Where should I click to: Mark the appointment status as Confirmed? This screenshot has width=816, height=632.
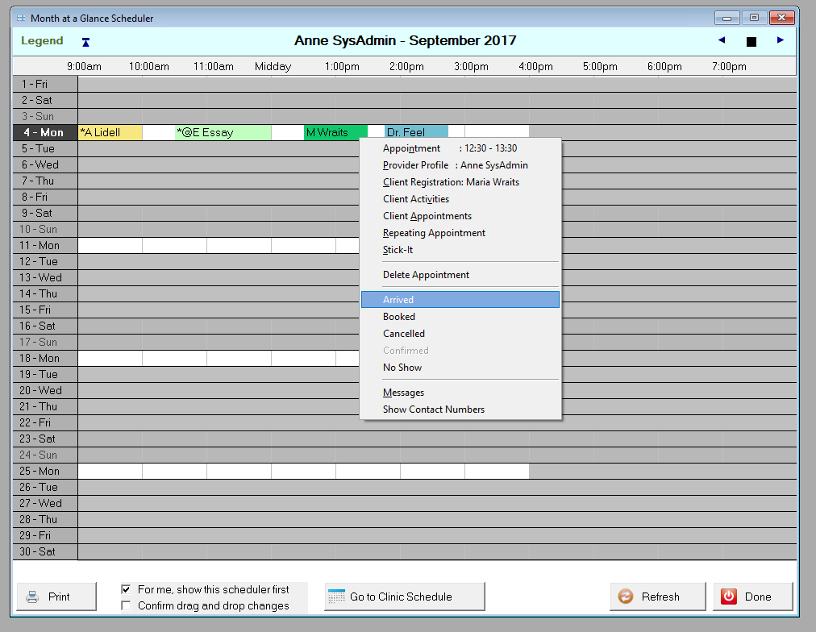coord(404,350)
